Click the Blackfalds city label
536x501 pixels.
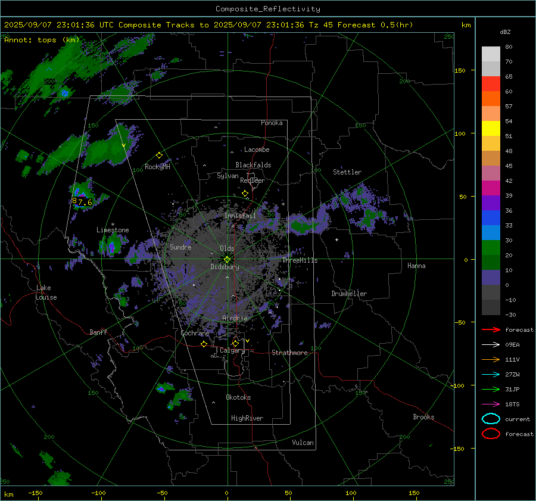[253, 165]
